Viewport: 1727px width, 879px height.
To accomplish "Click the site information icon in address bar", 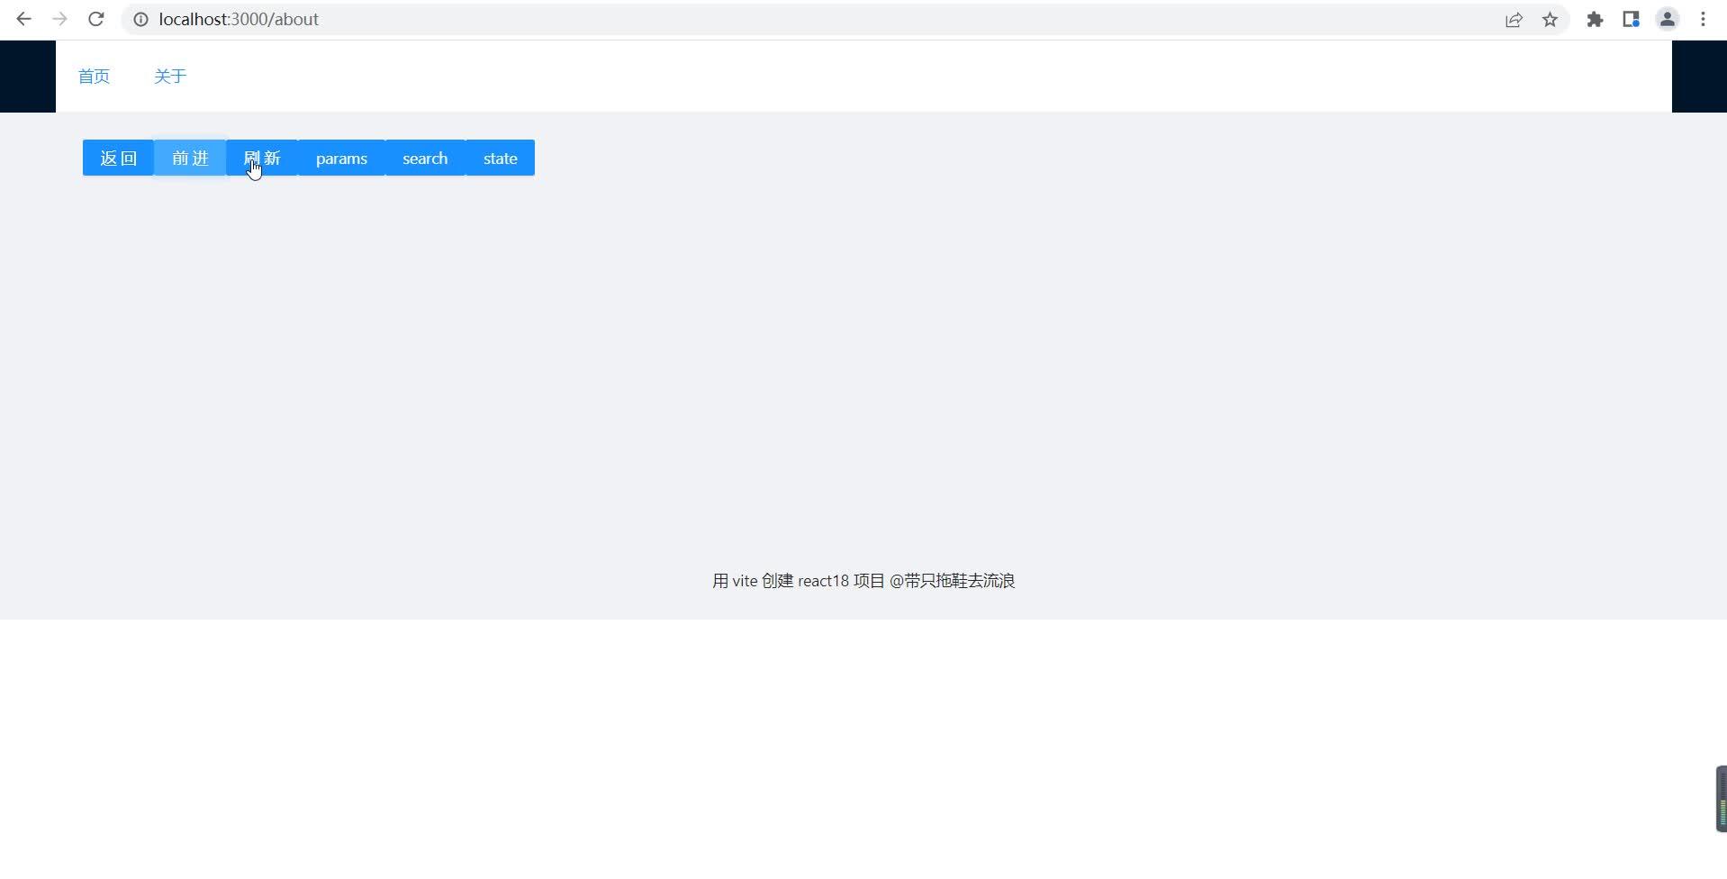I will click(140, 19).
